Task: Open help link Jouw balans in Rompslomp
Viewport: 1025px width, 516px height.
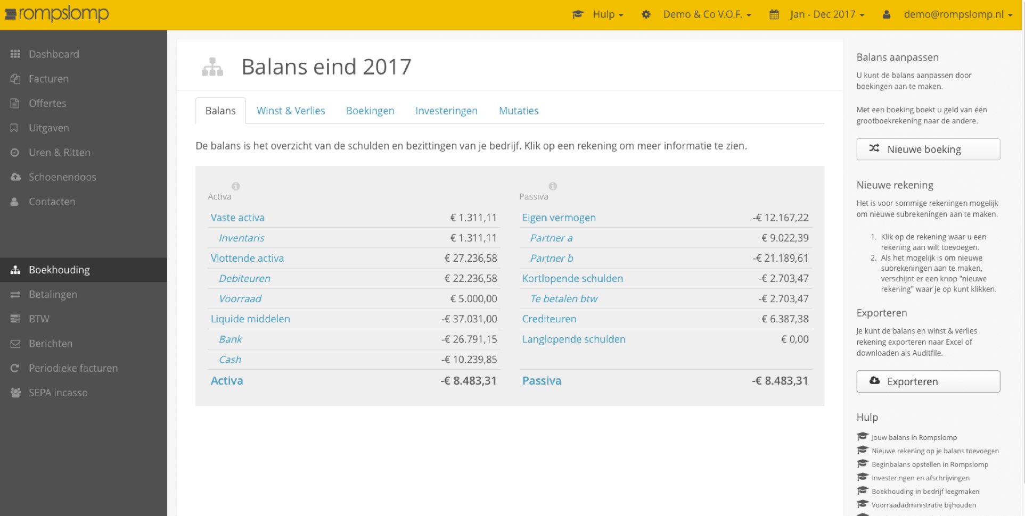Action: pyautogui.click(x=914, y=437)
